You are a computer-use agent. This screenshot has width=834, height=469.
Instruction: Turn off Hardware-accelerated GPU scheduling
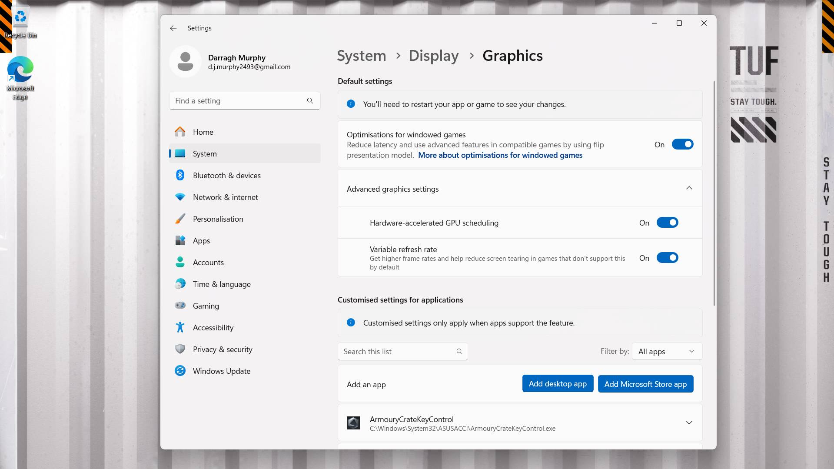(x=668, y=222)
